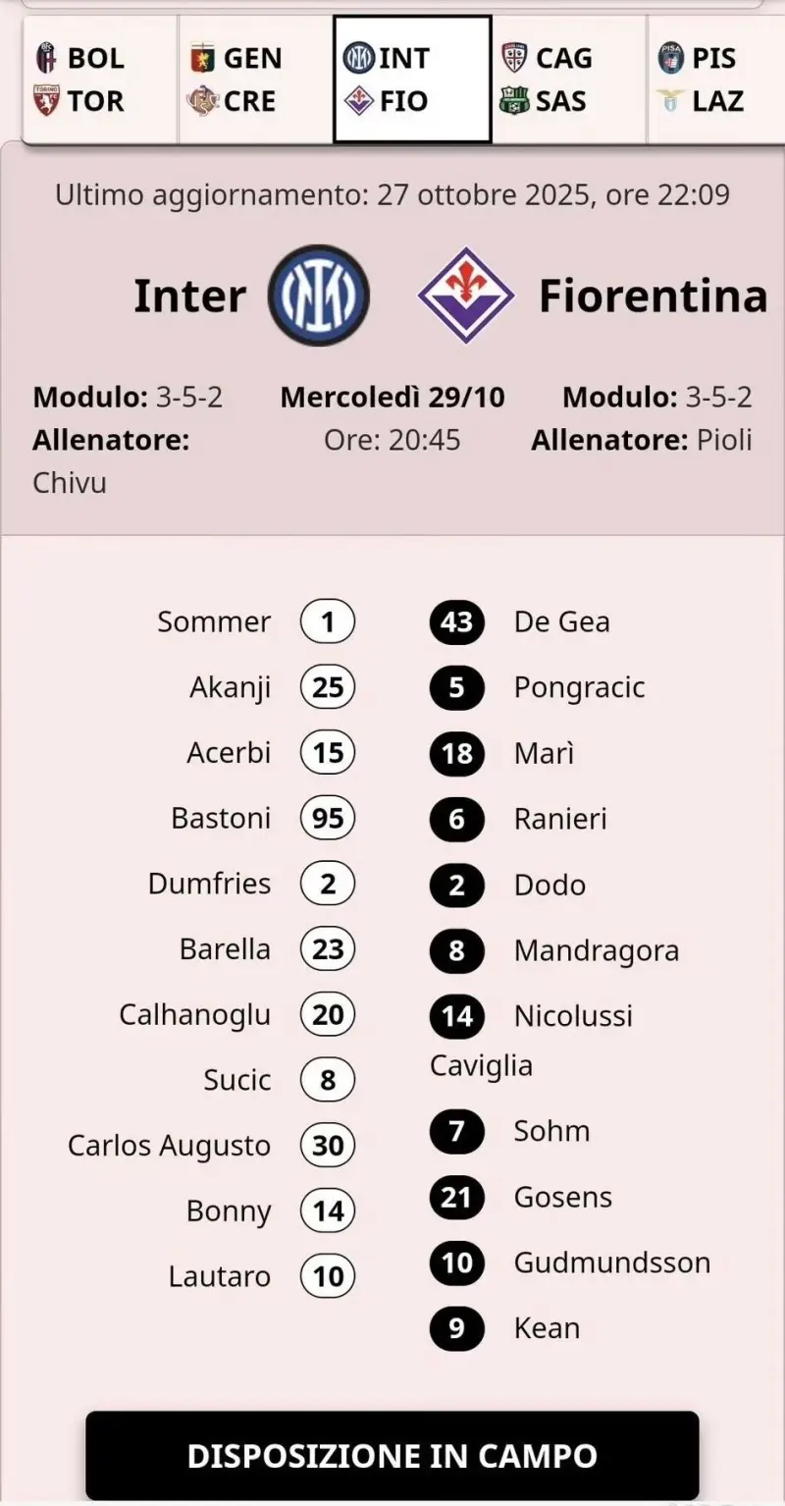Click Bastoni's number 95 jersey badge
Viewport: 785px width, 1506px height.
click(328, 818)
